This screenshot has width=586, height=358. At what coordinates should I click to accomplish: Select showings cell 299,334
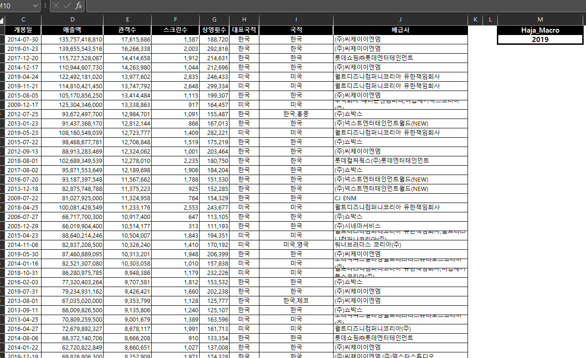(x=215, y=86)
